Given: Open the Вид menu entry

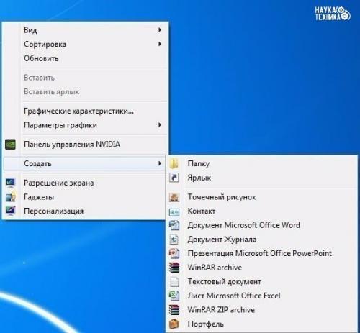Looking at the screenshot, I should 85,30.
